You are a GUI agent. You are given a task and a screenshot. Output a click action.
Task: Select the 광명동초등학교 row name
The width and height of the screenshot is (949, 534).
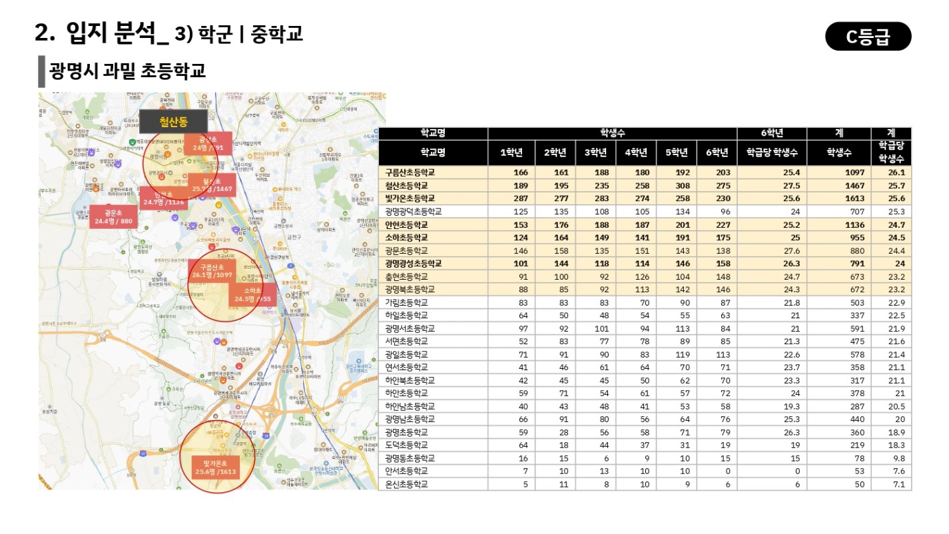[x=410, y=458]
